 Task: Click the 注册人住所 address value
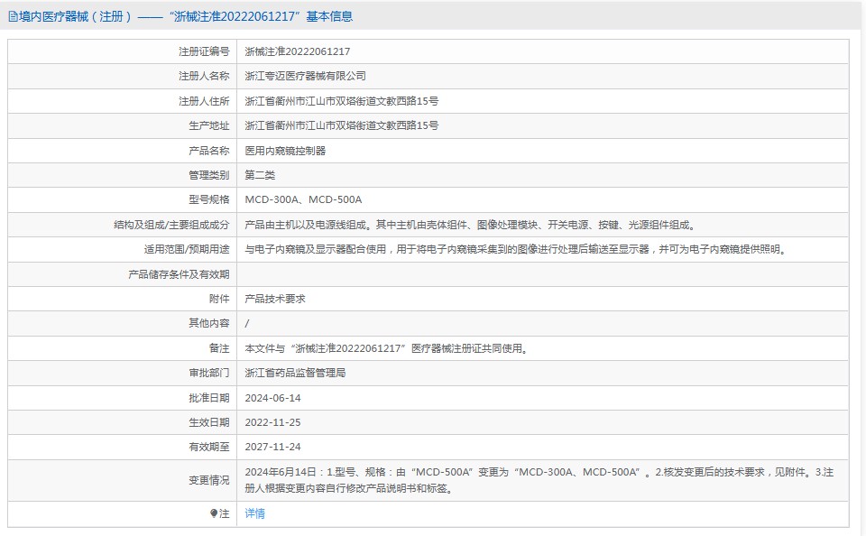(341, 101)
